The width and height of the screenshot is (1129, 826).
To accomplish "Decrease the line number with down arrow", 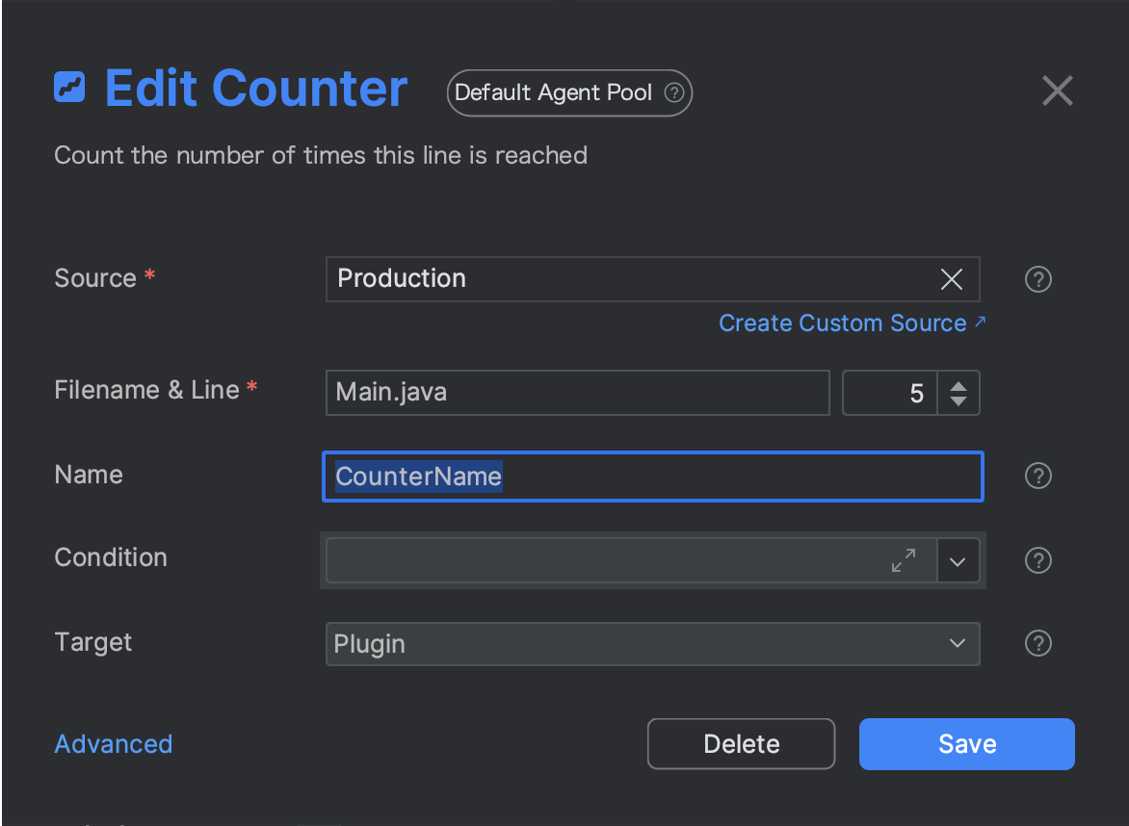I will point(958,400).
